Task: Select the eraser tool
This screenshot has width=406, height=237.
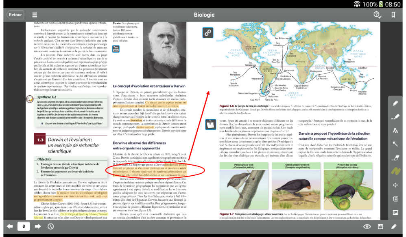Action: (x=395, y=158)
